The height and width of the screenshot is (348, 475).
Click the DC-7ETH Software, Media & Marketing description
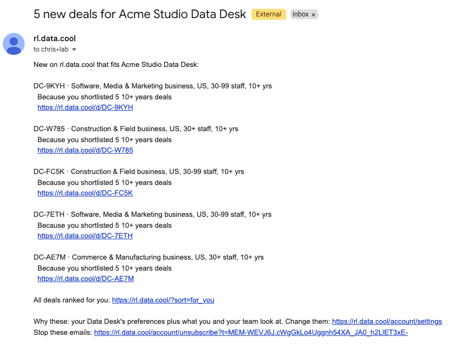(x=152, y=215)
